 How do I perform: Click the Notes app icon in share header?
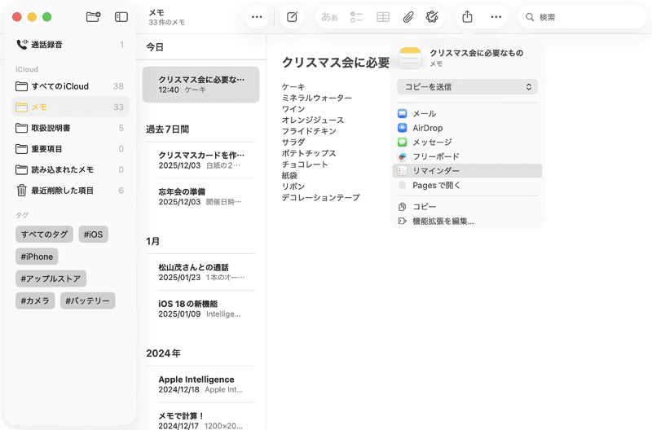pos(410,58)
